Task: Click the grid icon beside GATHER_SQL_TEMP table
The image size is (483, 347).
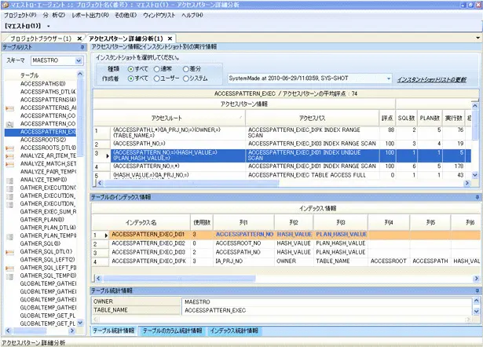Action: click(x=10, y=276)
